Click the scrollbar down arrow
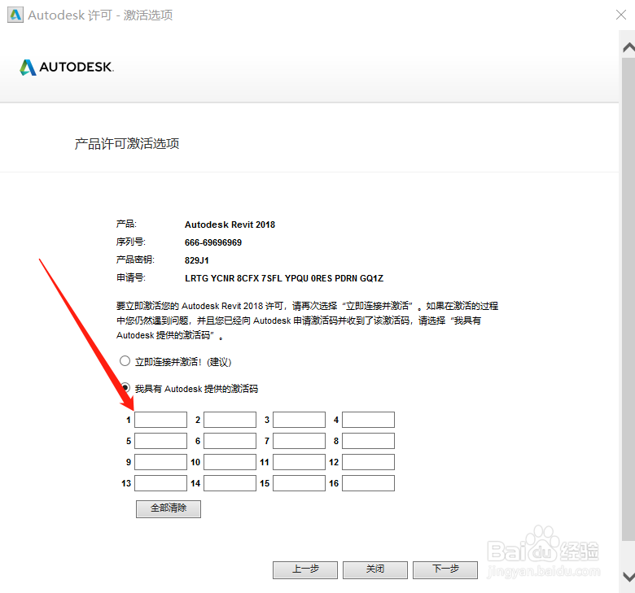635x593 pixels. click(628, 576)
